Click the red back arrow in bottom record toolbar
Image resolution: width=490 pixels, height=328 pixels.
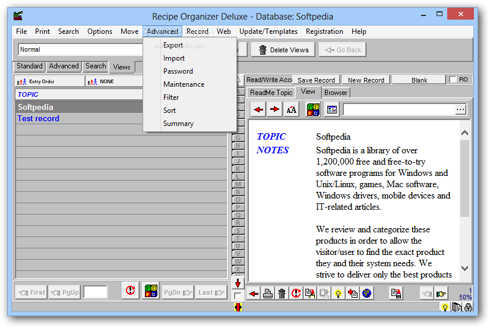coord(254,294)
